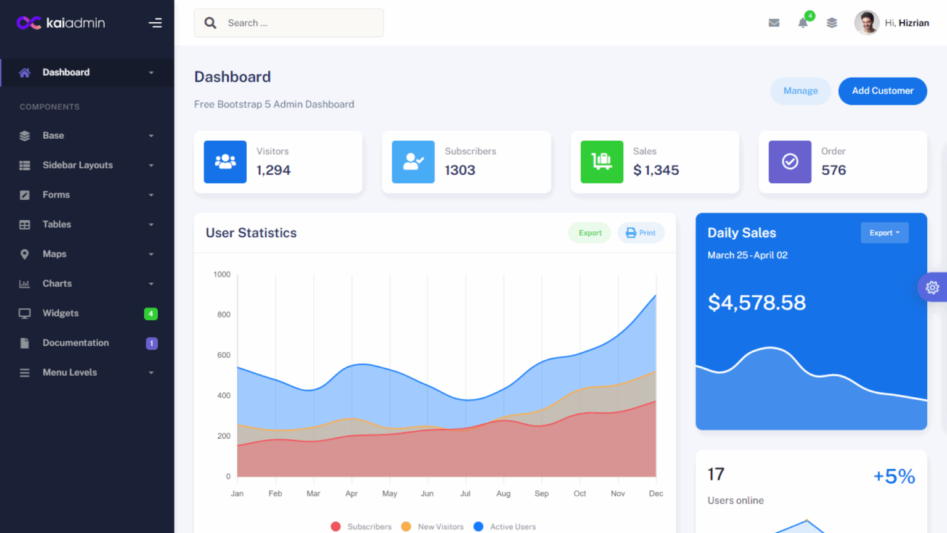Screen dimensions: 947x533
Task: Open settings via the gear icon
Action: [x=932, y=287]
